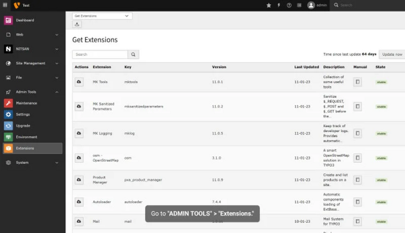This screenshot has height=233, width=405.
Task: Open the Environment module
Action: click(x=32, y=137)
